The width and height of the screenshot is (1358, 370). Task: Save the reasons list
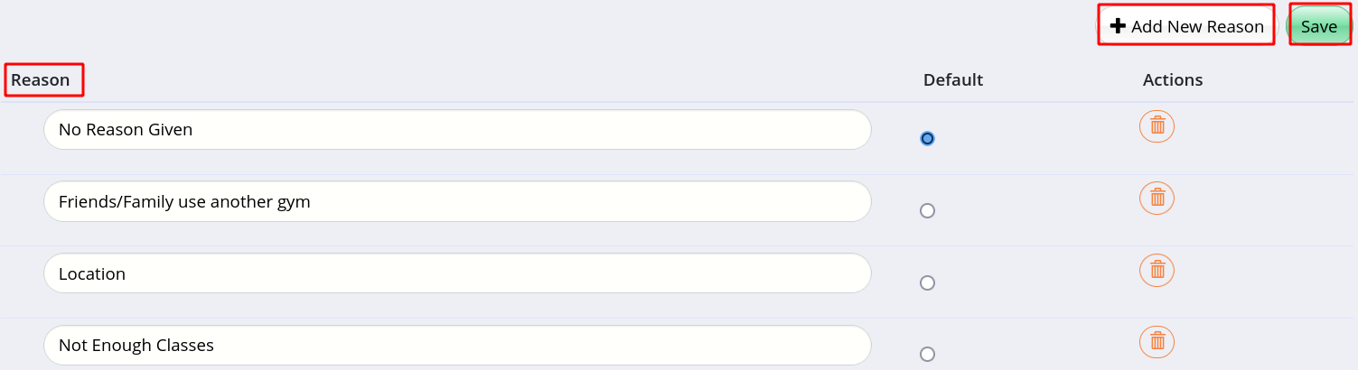coord(1319,26)
